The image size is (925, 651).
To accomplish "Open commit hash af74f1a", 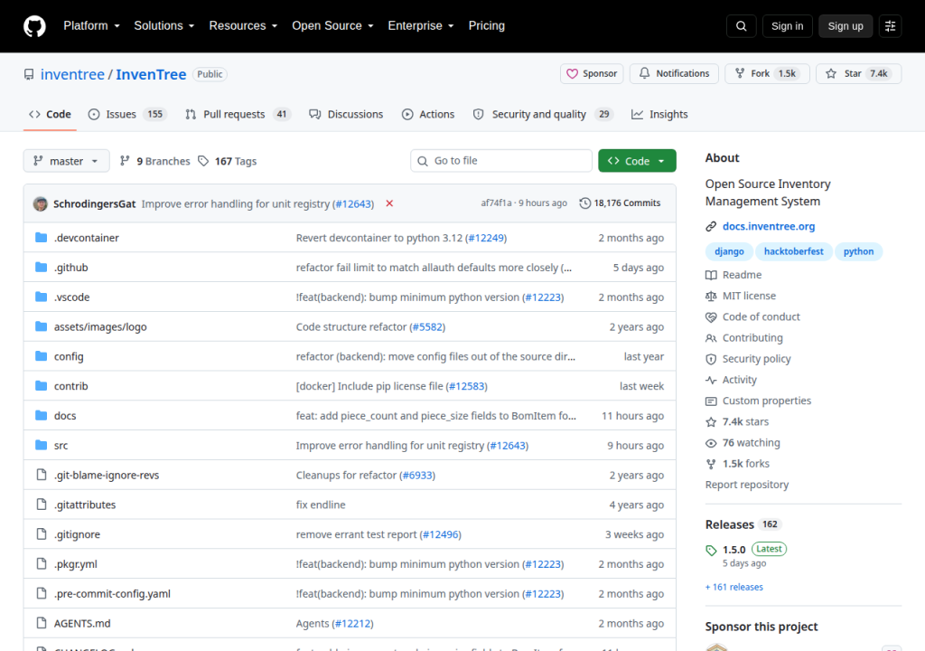I will point(496,203).
